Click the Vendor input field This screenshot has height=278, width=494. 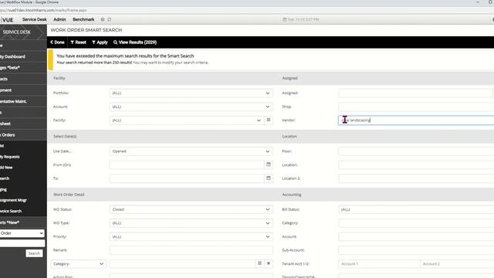(416, 120)
